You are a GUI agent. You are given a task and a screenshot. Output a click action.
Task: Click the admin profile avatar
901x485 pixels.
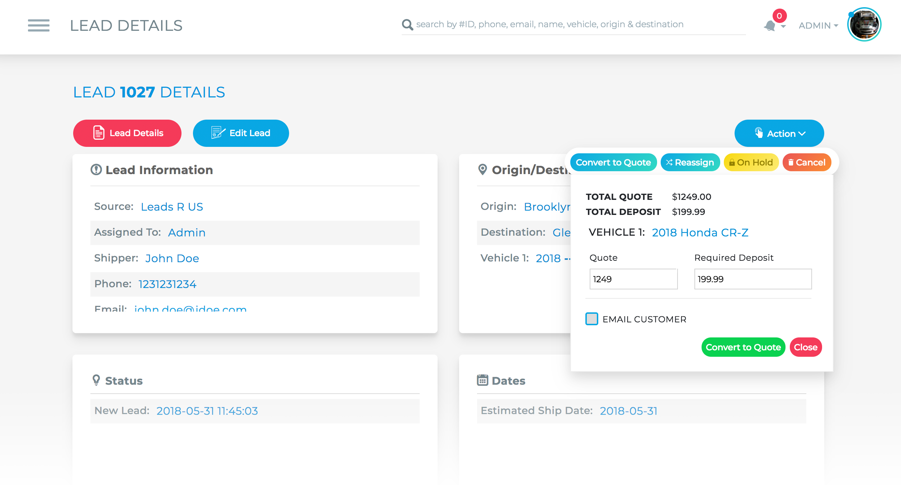point(864,25)
